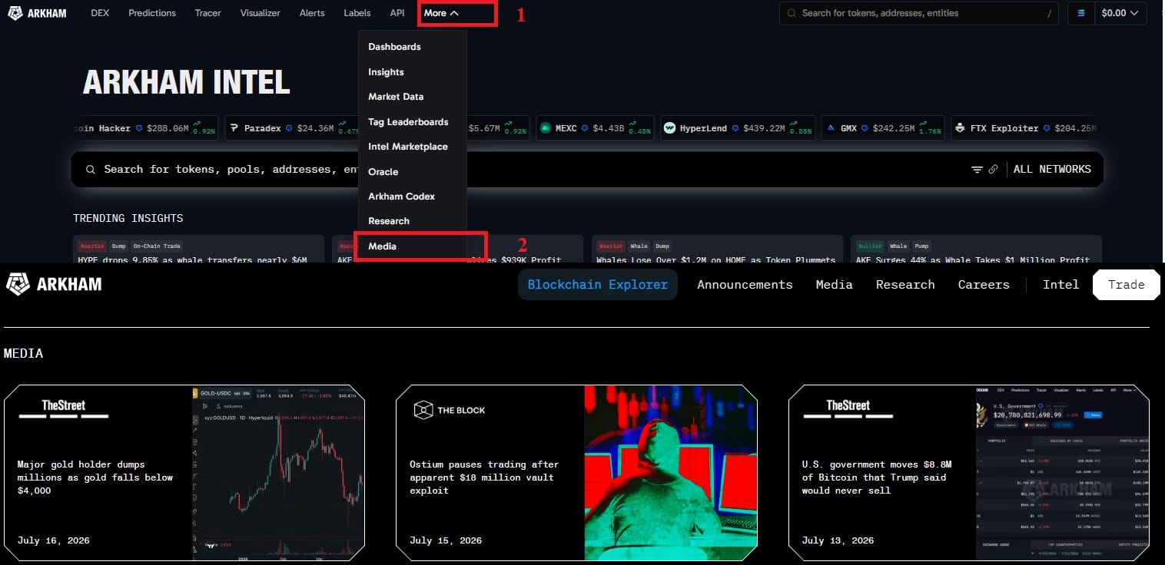
Task: Open the ALL NETWORKS selector
Action: point(1052,170)
